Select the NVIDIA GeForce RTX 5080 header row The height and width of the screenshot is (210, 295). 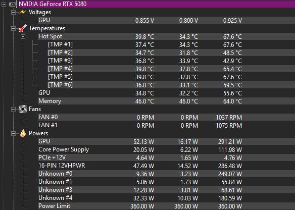coord(157,4)
